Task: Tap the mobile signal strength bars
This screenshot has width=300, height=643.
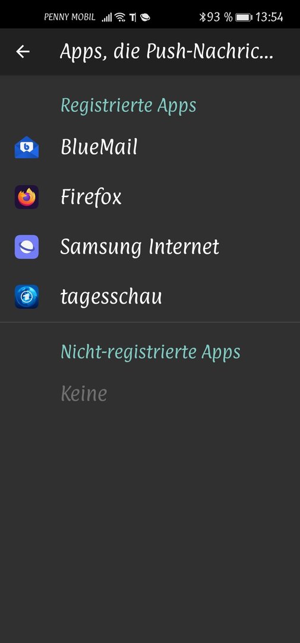Action: tap(107, 18)
